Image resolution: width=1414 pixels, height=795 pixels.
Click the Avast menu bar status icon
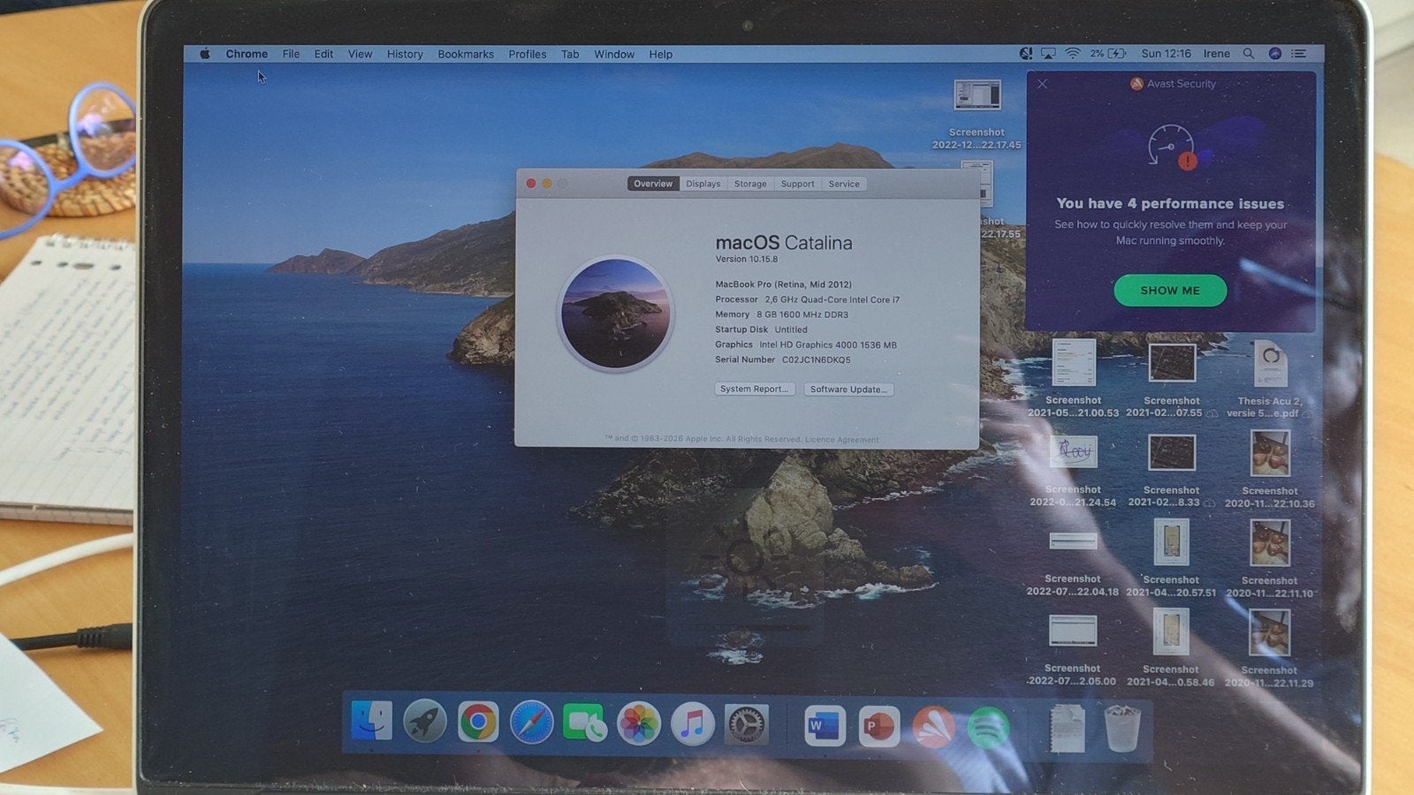point(1025,54)
